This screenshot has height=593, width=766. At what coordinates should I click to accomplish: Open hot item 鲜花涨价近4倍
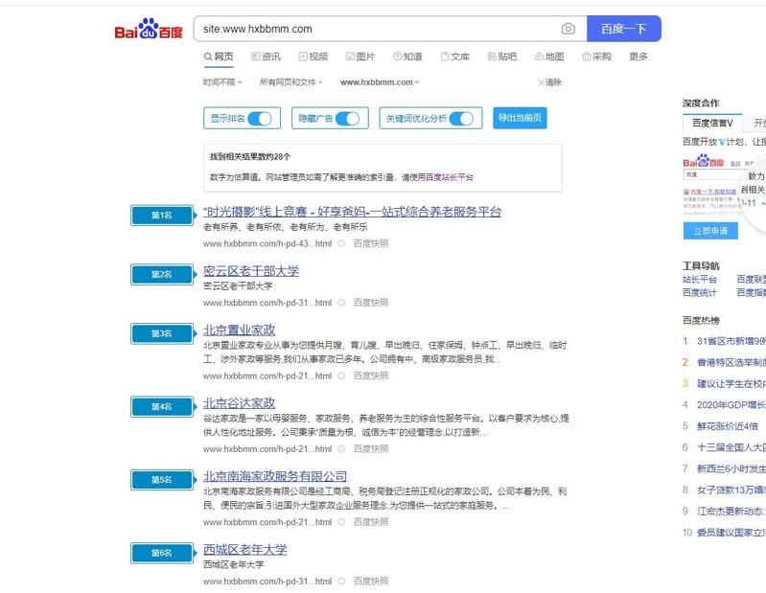(x=728, y=426)
